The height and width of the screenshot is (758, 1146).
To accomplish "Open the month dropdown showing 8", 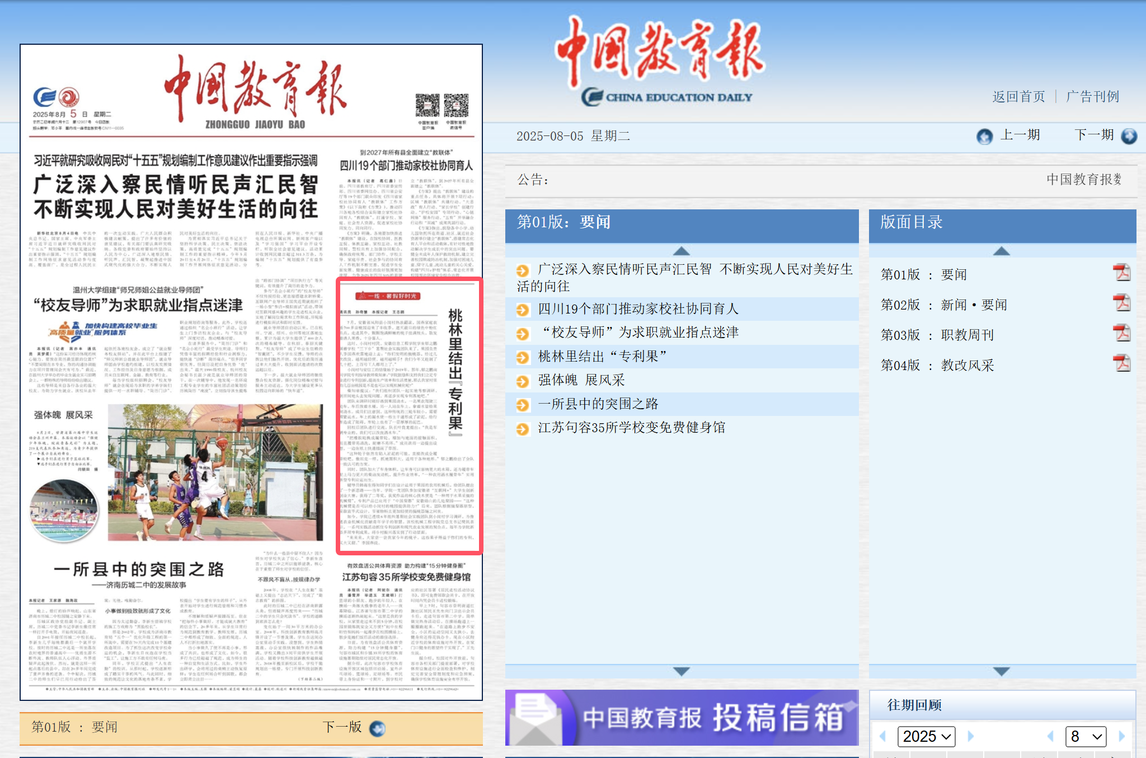I will coord(1084,736).
